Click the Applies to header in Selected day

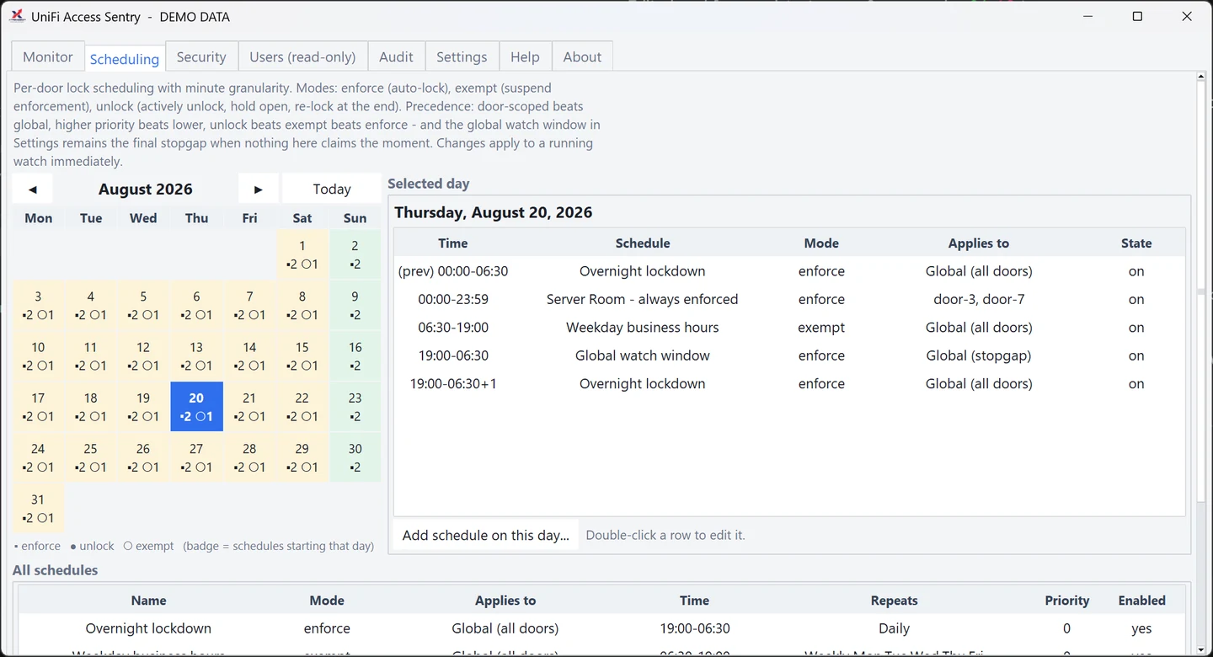pos(978,243)
